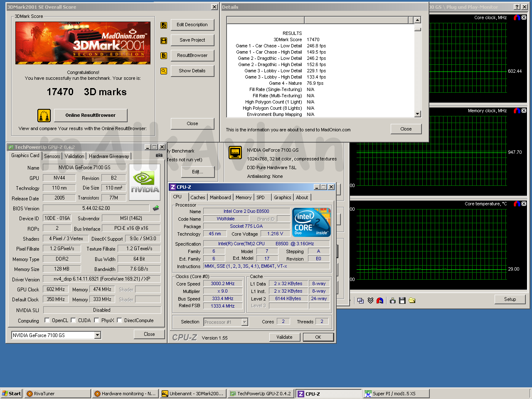Click the Online ResultBrowser button
The image size is (532, 399).
pos(90,115)
